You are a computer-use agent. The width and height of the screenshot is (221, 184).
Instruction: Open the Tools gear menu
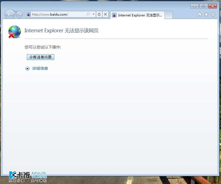click(213, 14)
